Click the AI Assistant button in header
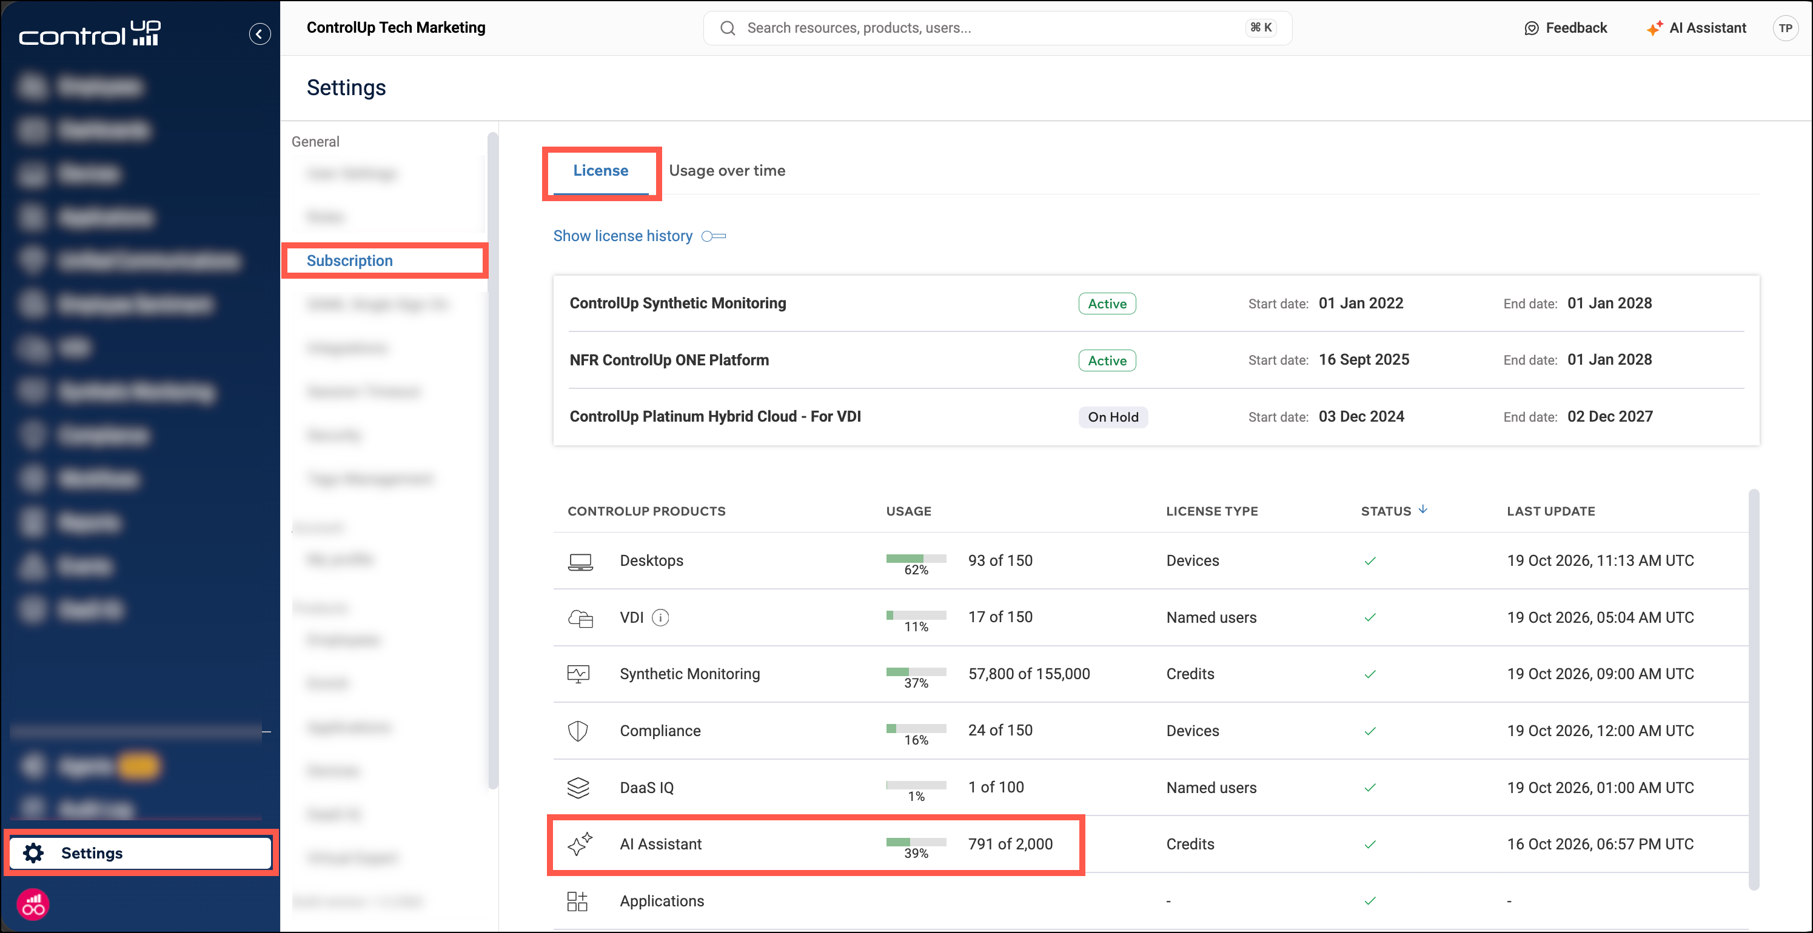The width and height of the screenshot is (1813, 933). click(x=1697, y=28)
